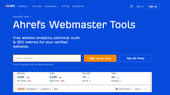Click the ahrefs logo
This screenshot has width=170, height=95.
click(x=10, y=6)
